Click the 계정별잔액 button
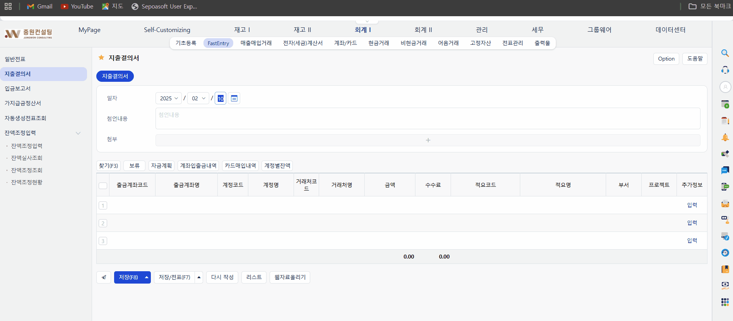The image size is (733, 321). [277, 166]
